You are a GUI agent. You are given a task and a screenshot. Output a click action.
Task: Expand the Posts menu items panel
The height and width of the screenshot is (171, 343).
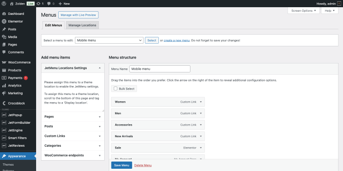[x=100, y=126]
